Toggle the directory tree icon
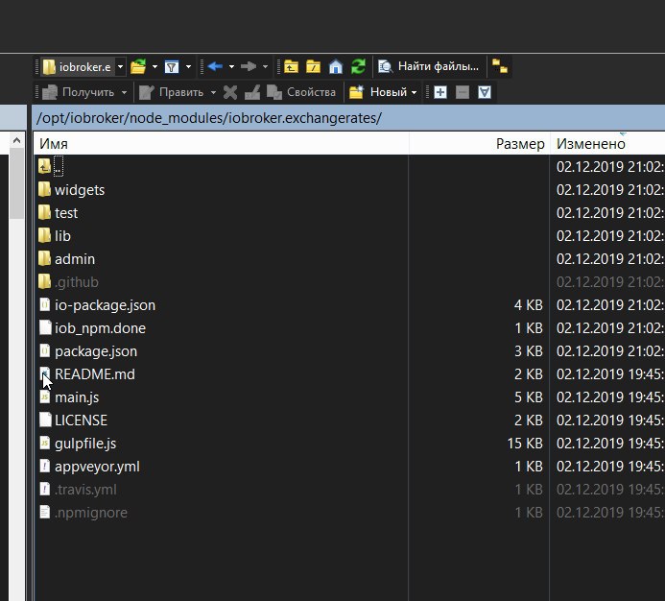Screen dimensions: 665x601 click(500, 66)
